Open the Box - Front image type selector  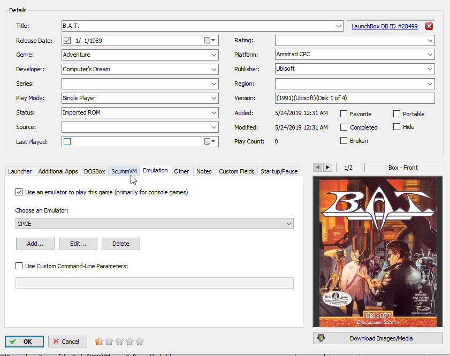pos(403,168)
